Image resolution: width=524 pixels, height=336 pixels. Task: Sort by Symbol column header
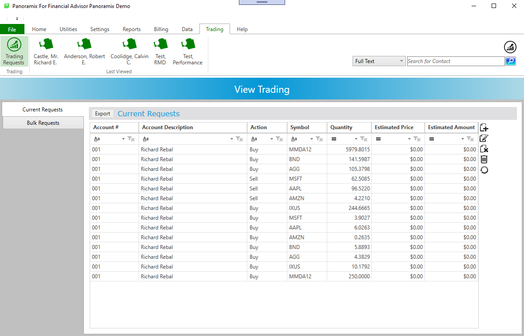[307, 127]
